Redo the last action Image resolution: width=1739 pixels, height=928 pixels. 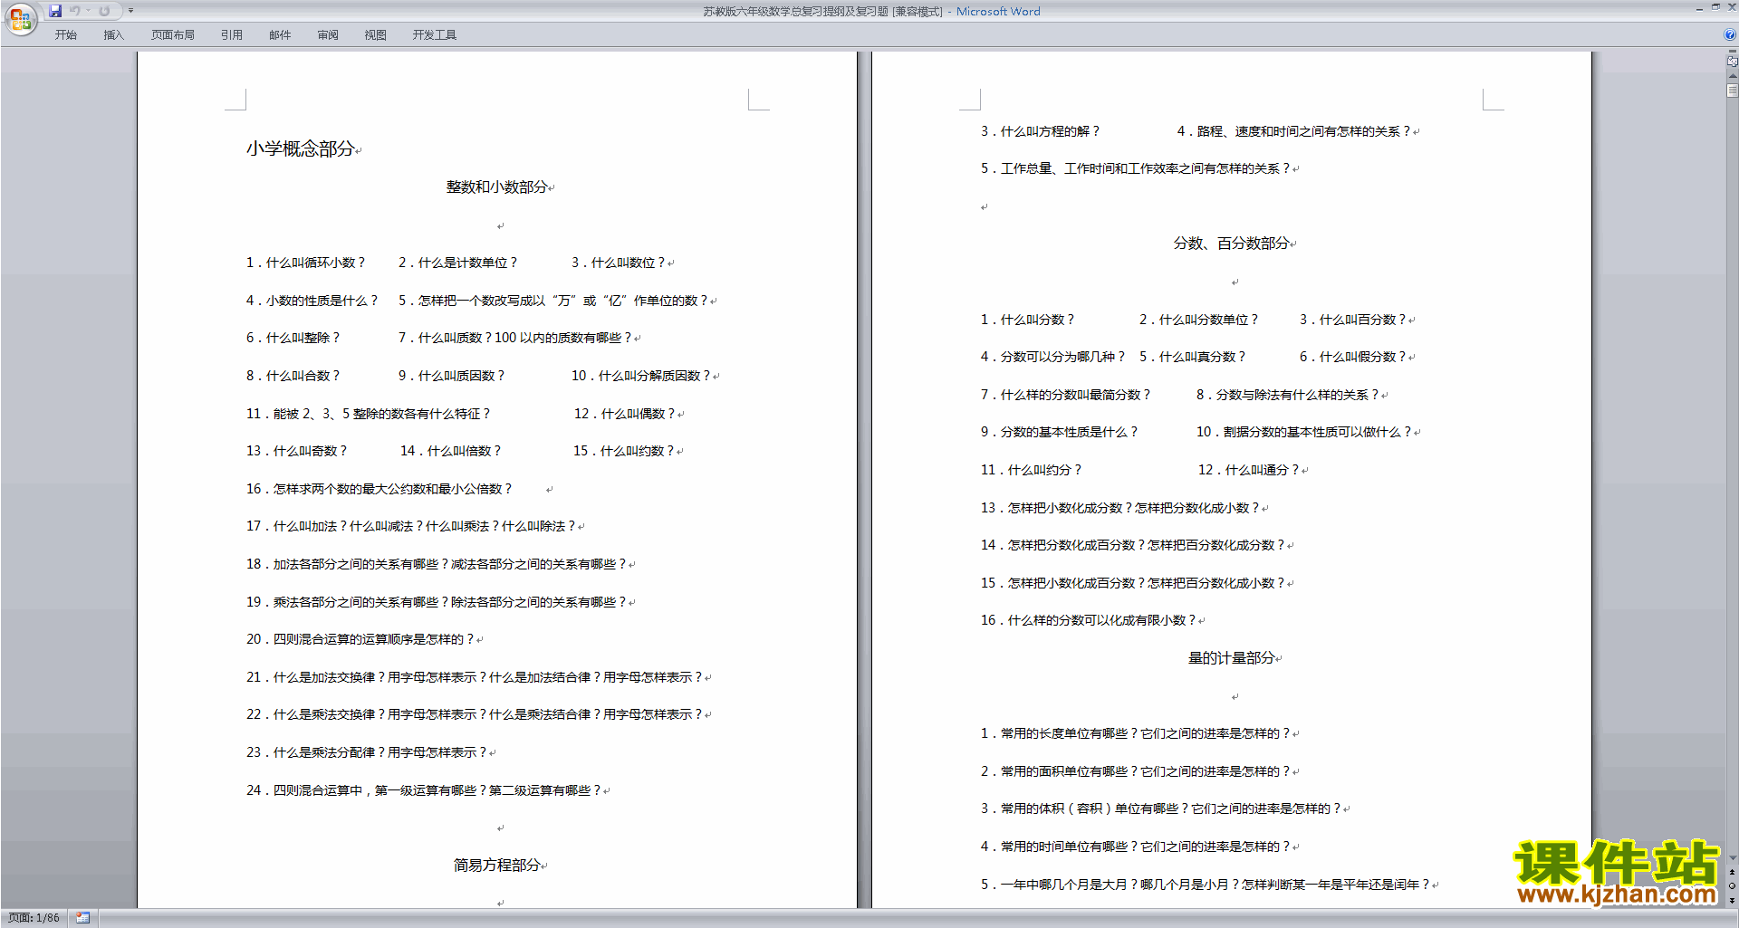pos(104,11)
